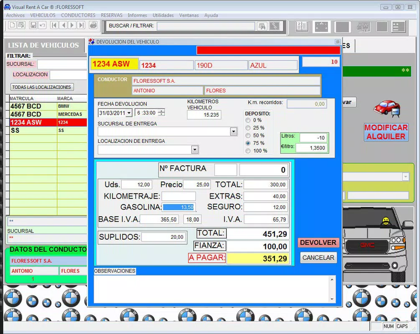The image size is (420, 334).
Task: Click the Uds. quantity field
Action: point(137,185)
